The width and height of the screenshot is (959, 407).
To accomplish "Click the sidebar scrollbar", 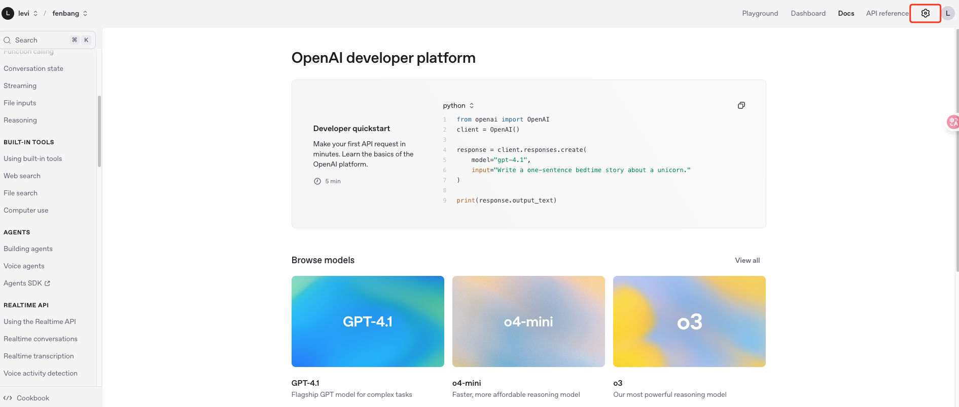I will tap(99, 131).
